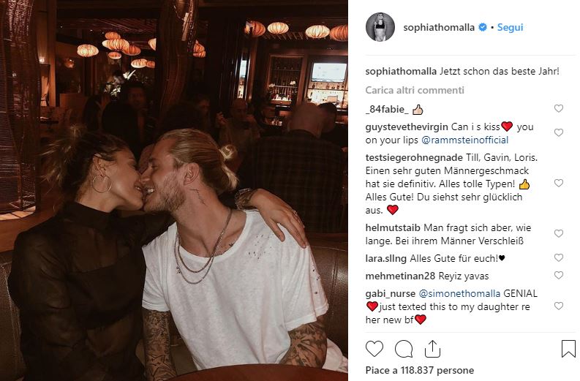580x381 pixels.
Task: Like mehmetinan28's comment heart
Action: tap(559, 275)
